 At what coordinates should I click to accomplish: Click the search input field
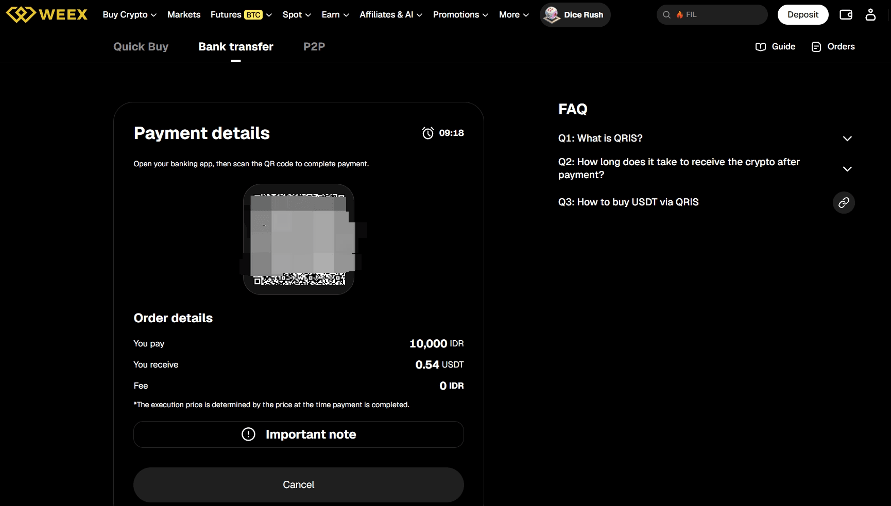click(712, 15)
